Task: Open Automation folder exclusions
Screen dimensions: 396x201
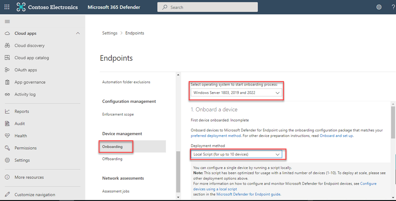Action: [126, 82]
